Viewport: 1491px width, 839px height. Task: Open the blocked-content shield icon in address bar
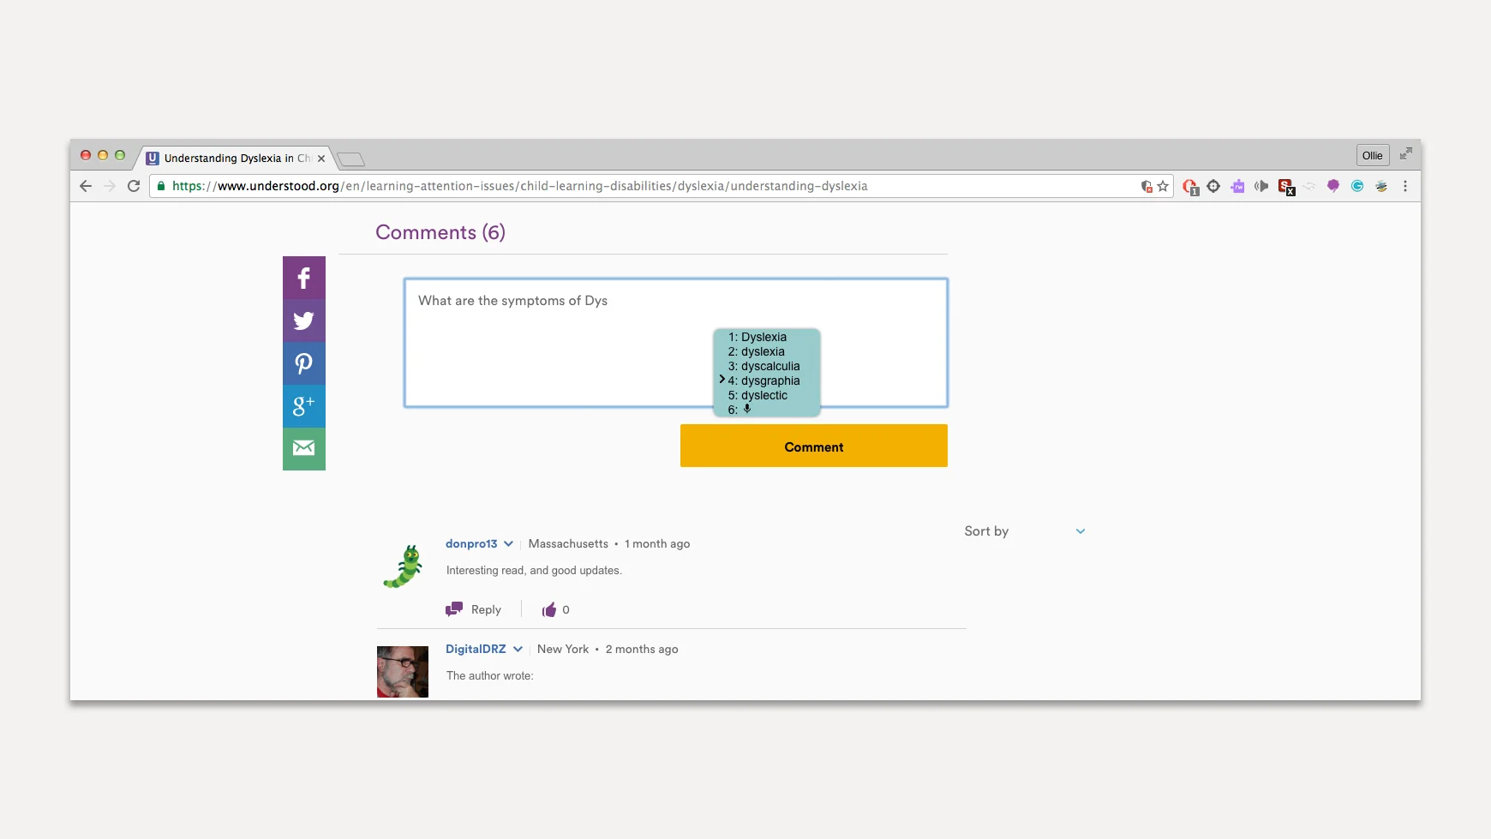coord(1147,186)
